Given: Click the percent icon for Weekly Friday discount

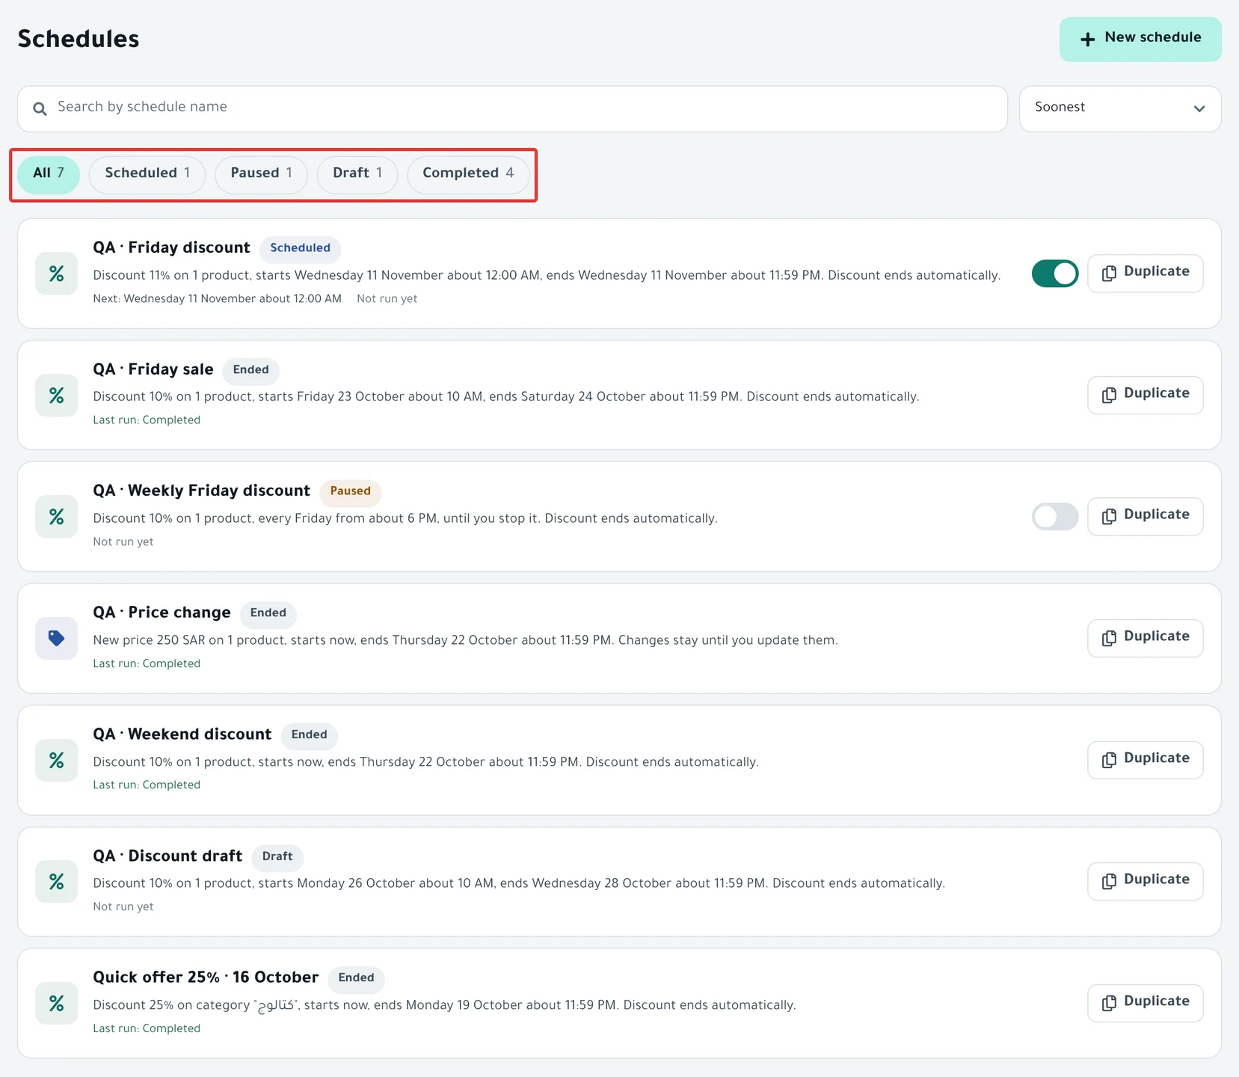Looking at the screenshot, I should pos(57,517).
